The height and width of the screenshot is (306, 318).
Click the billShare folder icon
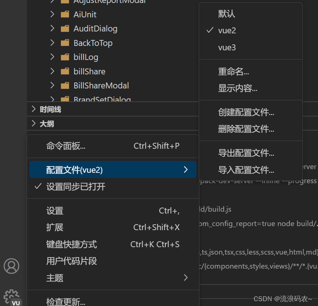(65, 71)
